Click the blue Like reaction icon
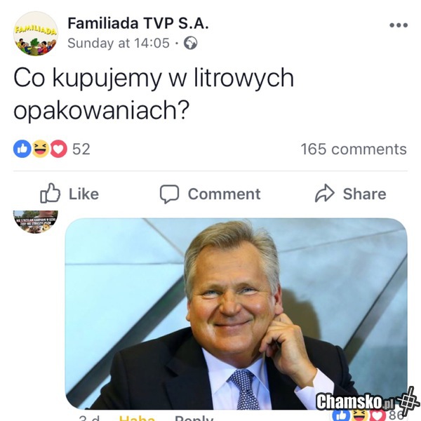The width and height of the screenshot is (421, 421). click(22, 149)
